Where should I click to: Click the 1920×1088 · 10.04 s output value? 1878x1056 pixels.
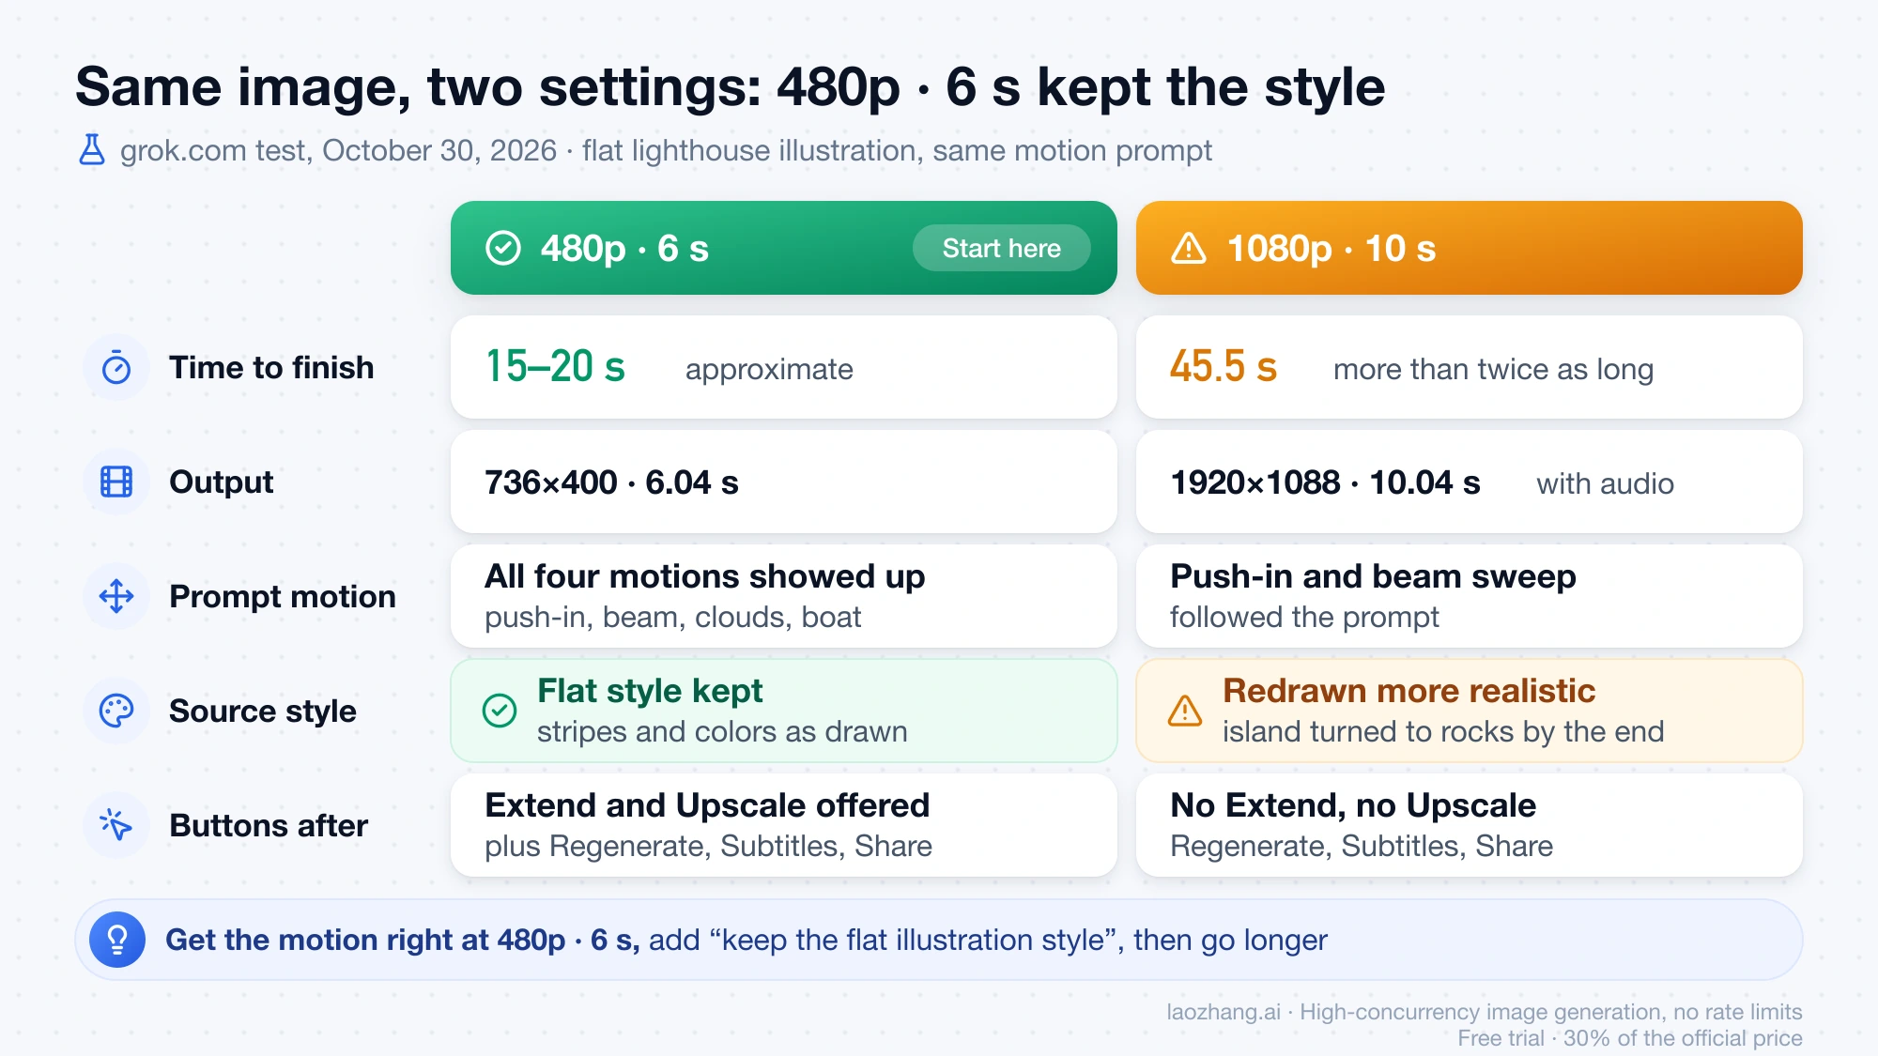tap(1325, 482)
